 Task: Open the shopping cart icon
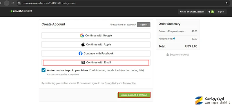coord(209,12)
